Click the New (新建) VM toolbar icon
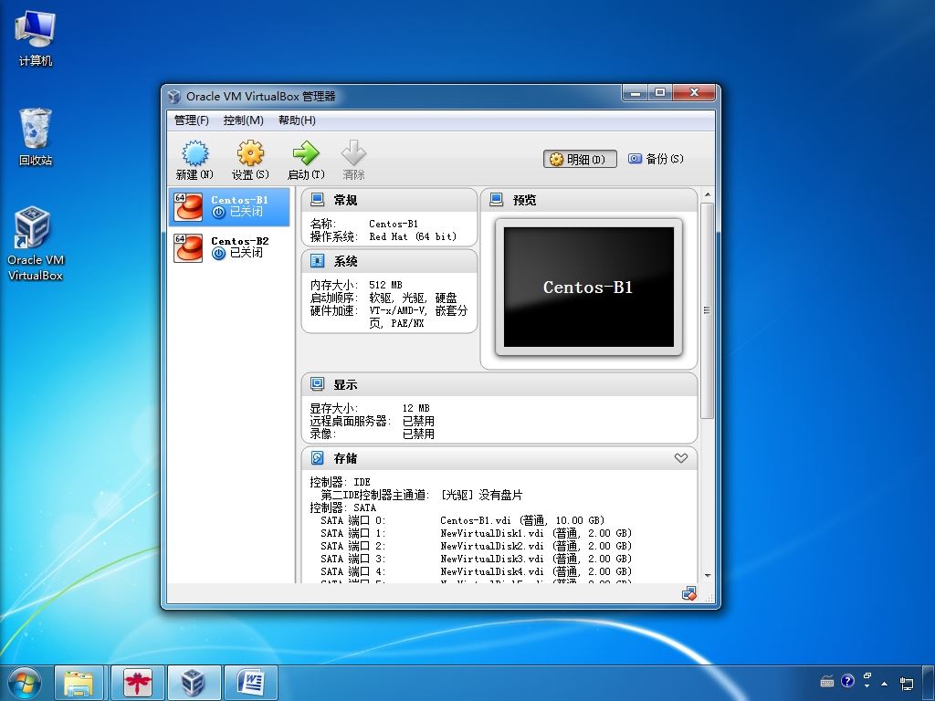 (x=195, y=153)
